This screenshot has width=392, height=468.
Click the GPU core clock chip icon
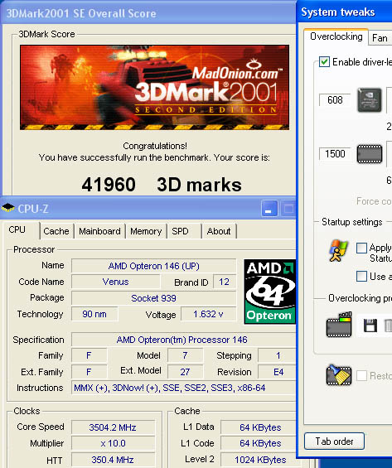370,100
